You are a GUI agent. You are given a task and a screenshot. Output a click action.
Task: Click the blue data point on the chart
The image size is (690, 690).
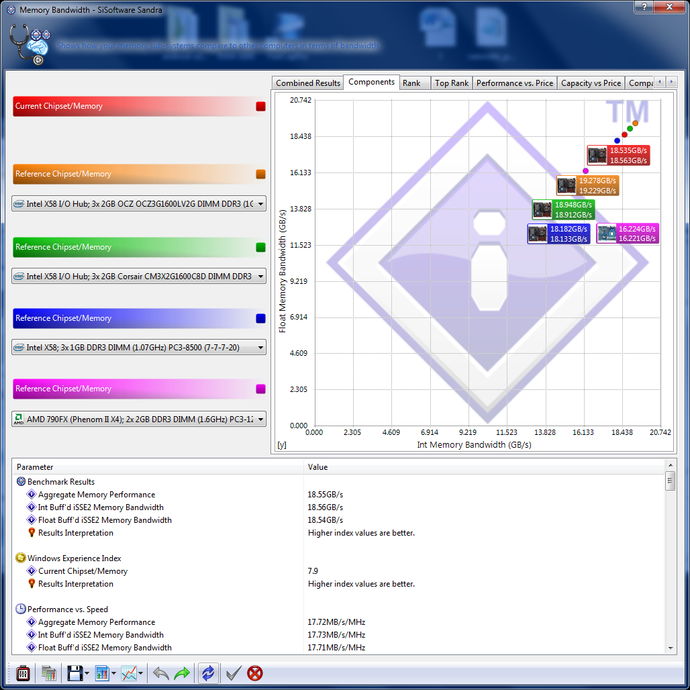(617, 141)
